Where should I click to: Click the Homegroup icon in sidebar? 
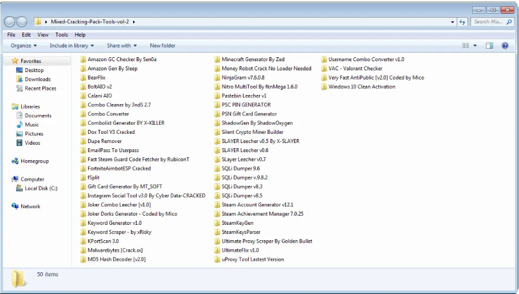(15, 161)
